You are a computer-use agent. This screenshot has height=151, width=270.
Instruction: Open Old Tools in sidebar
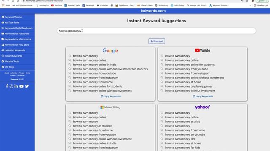point(8,67)
